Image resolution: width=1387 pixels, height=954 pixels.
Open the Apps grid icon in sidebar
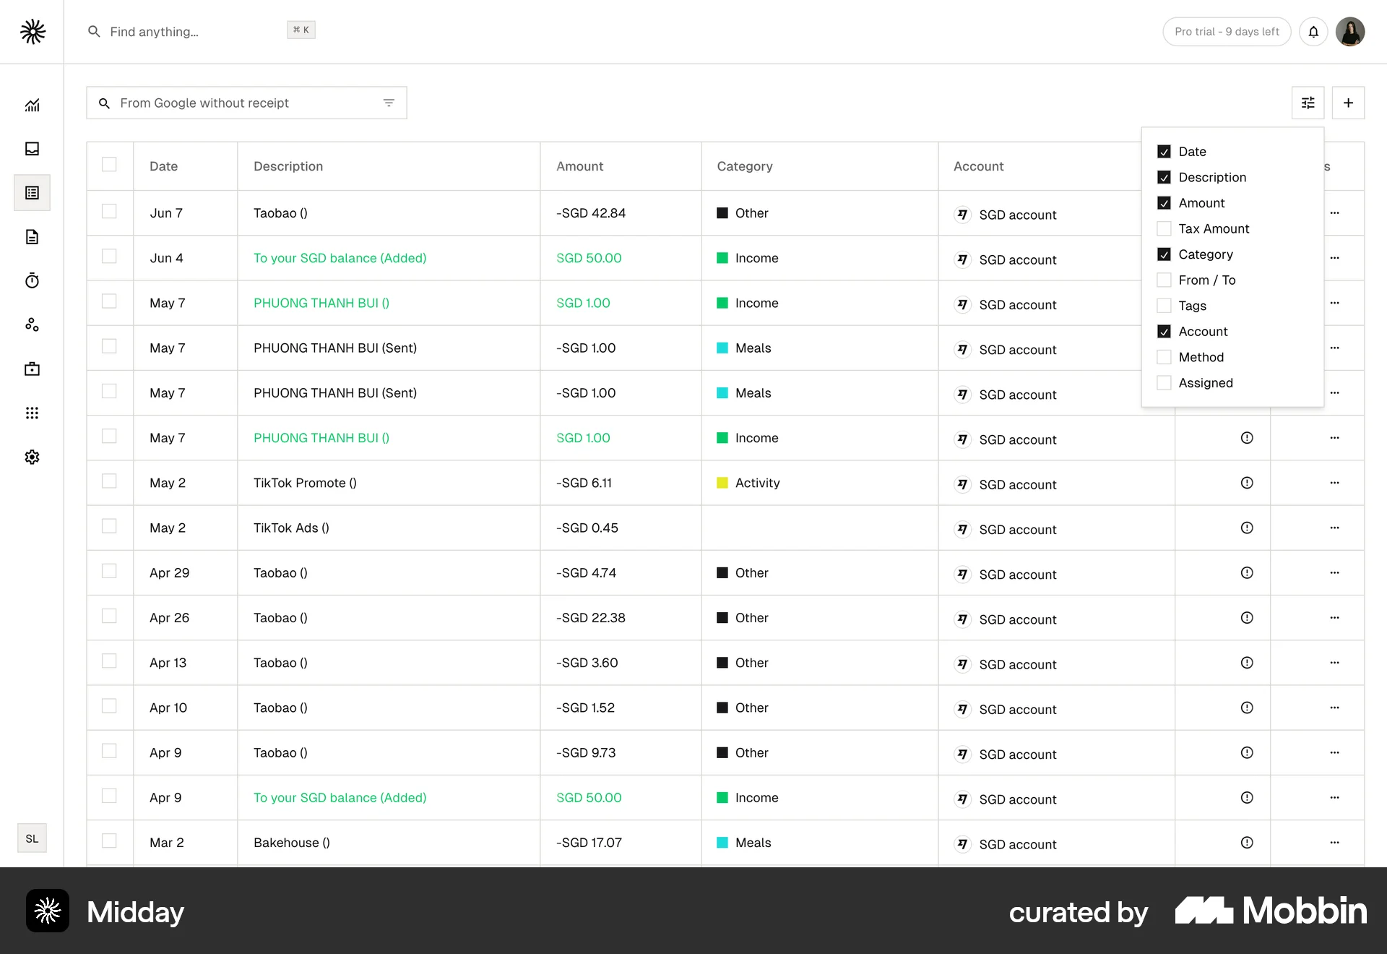[x=32, y=413]
